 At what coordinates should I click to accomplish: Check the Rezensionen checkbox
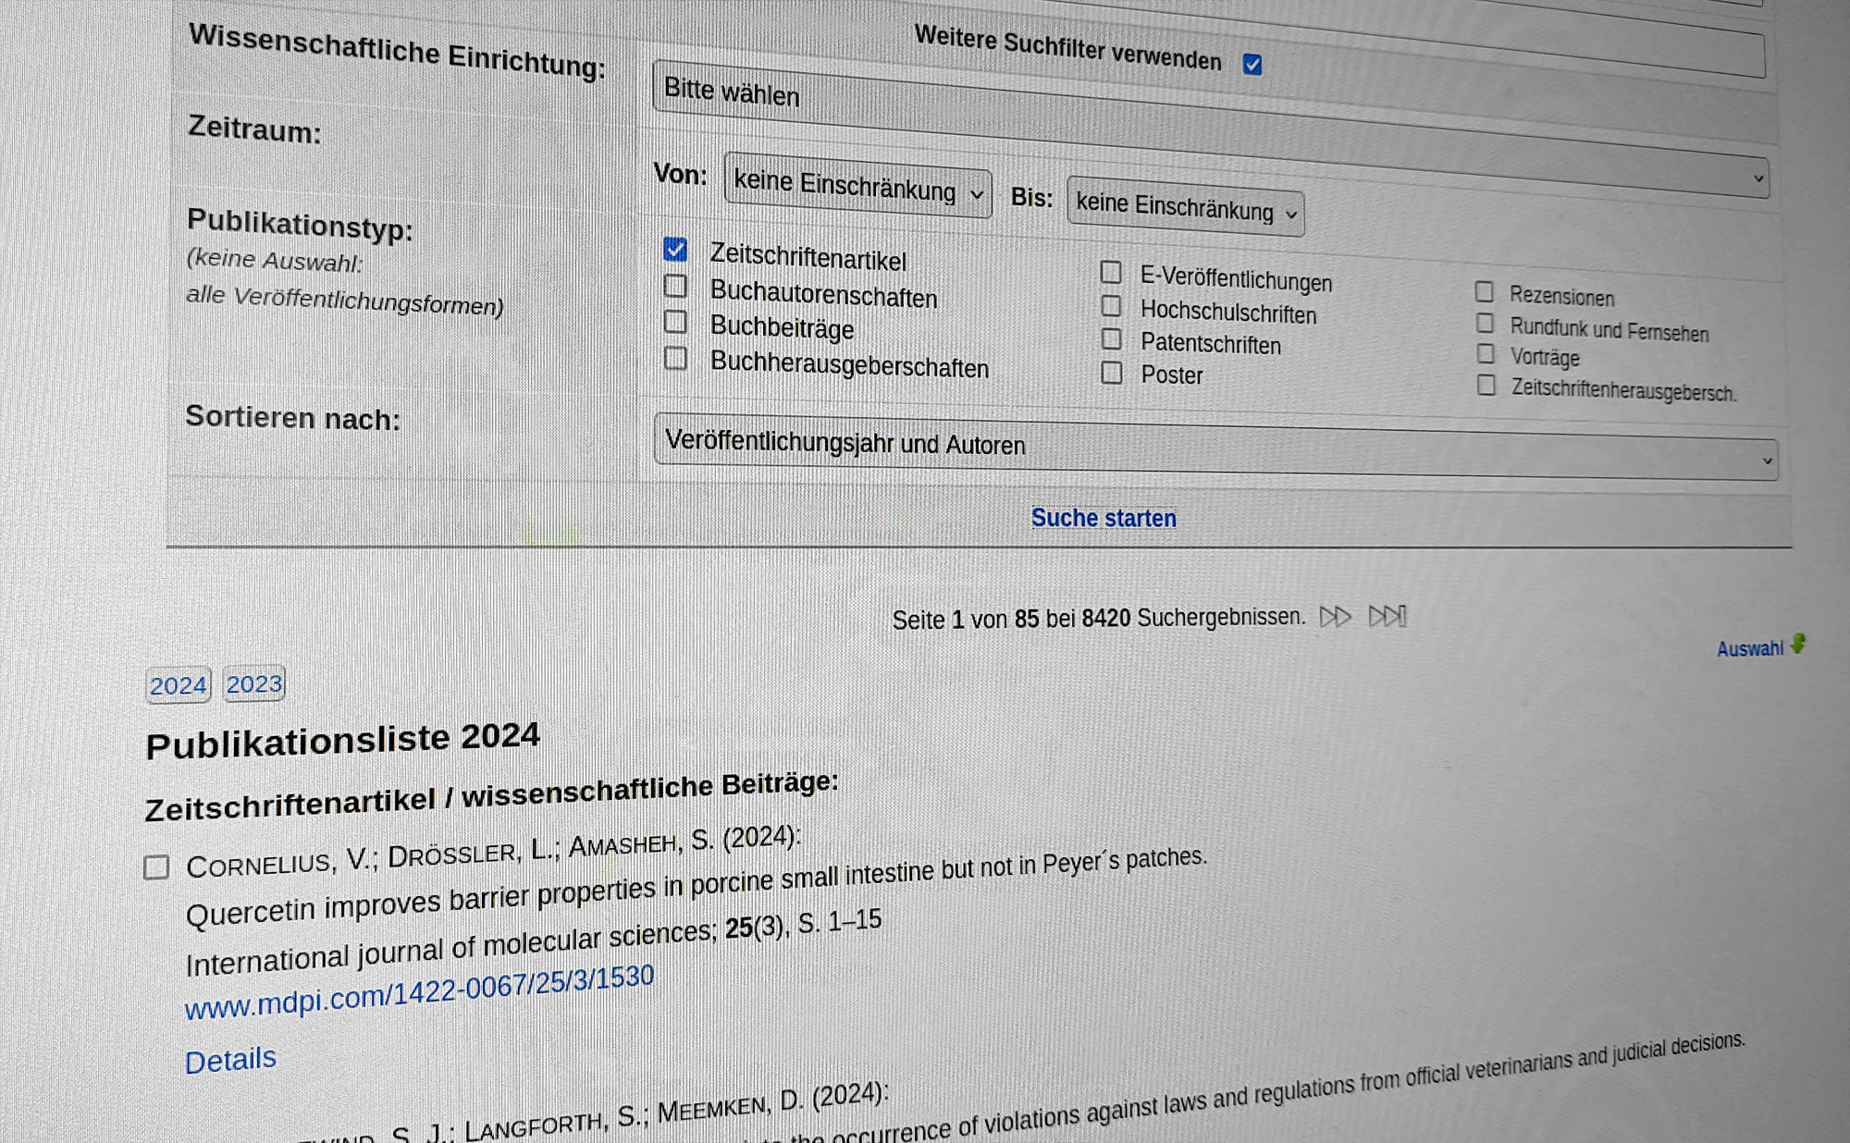tap(1486, 291)
